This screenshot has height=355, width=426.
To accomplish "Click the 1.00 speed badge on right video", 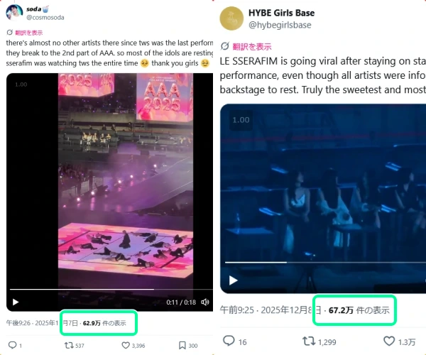I will (241, 120).
